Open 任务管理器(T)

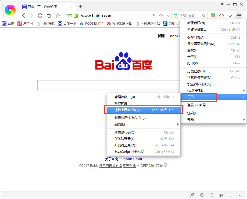(144, 139)
